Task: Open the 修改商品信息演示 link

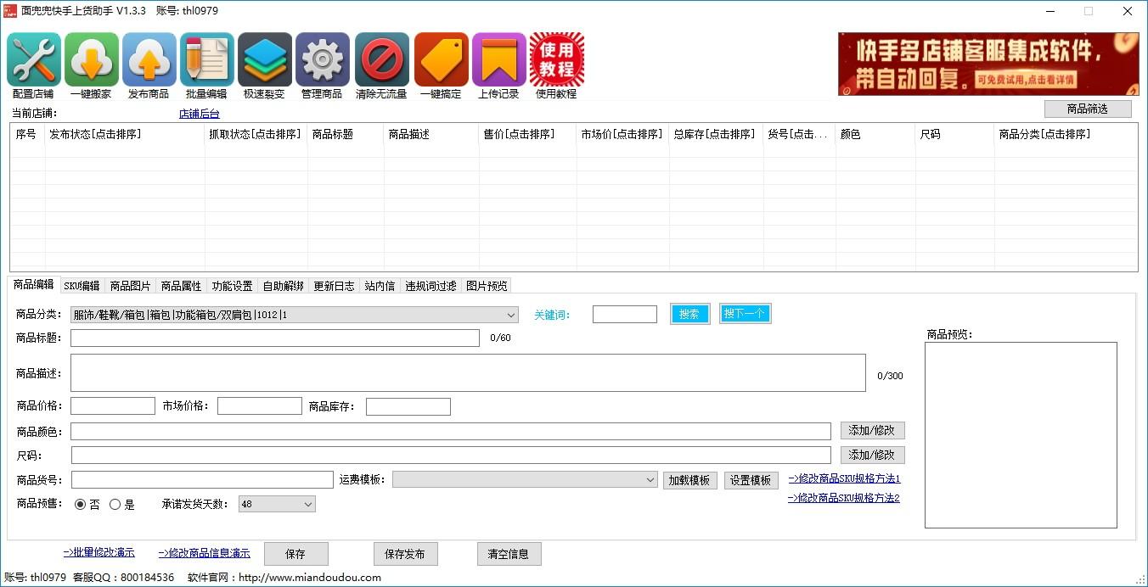Action: [x=204, y=553]
